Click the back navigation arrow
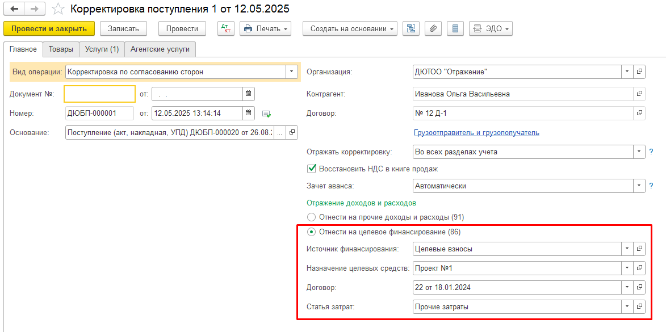 pyautogui.click(x=14, y=9)
